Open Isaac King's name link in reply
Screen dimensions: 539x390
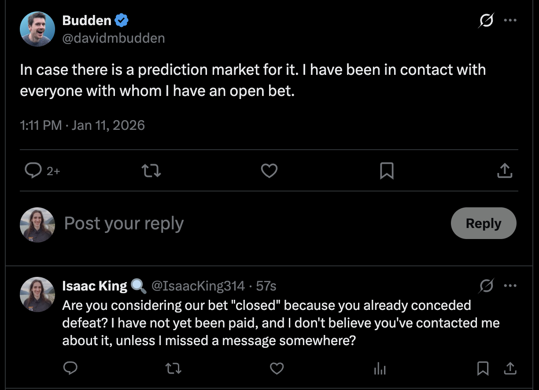pyautogui.click(x=95, y=286)
